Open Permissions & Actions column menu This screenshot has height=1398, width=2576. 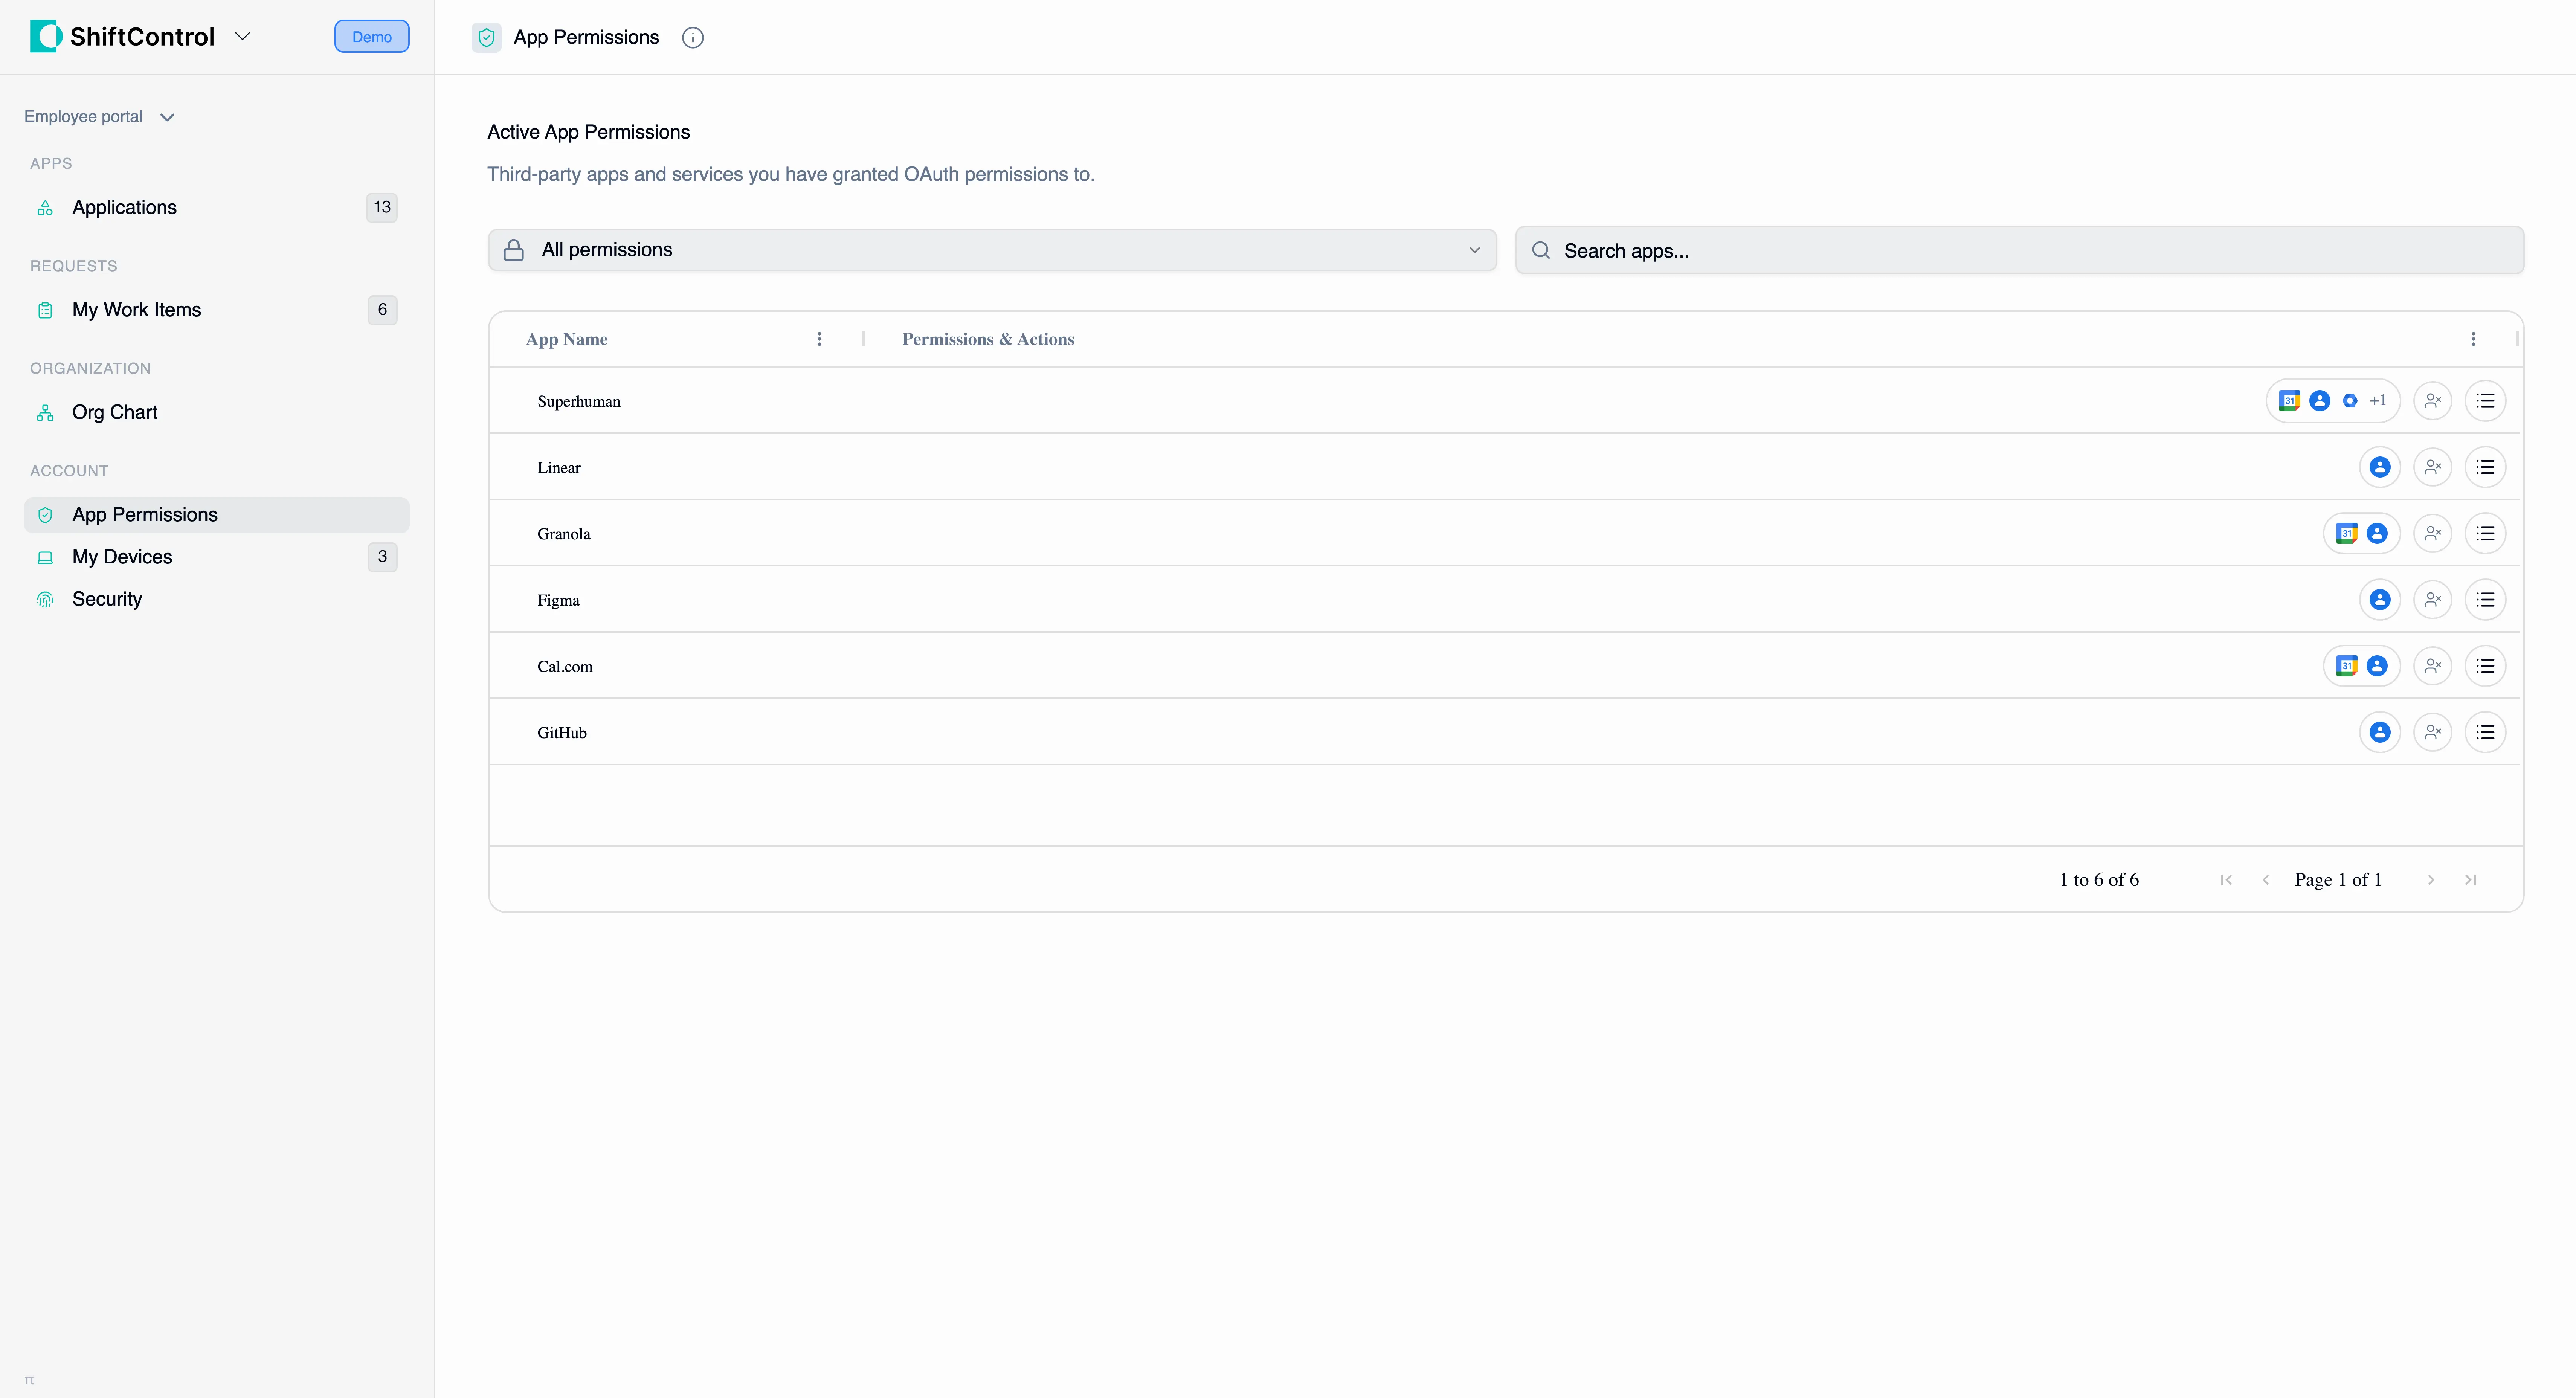2473,339
